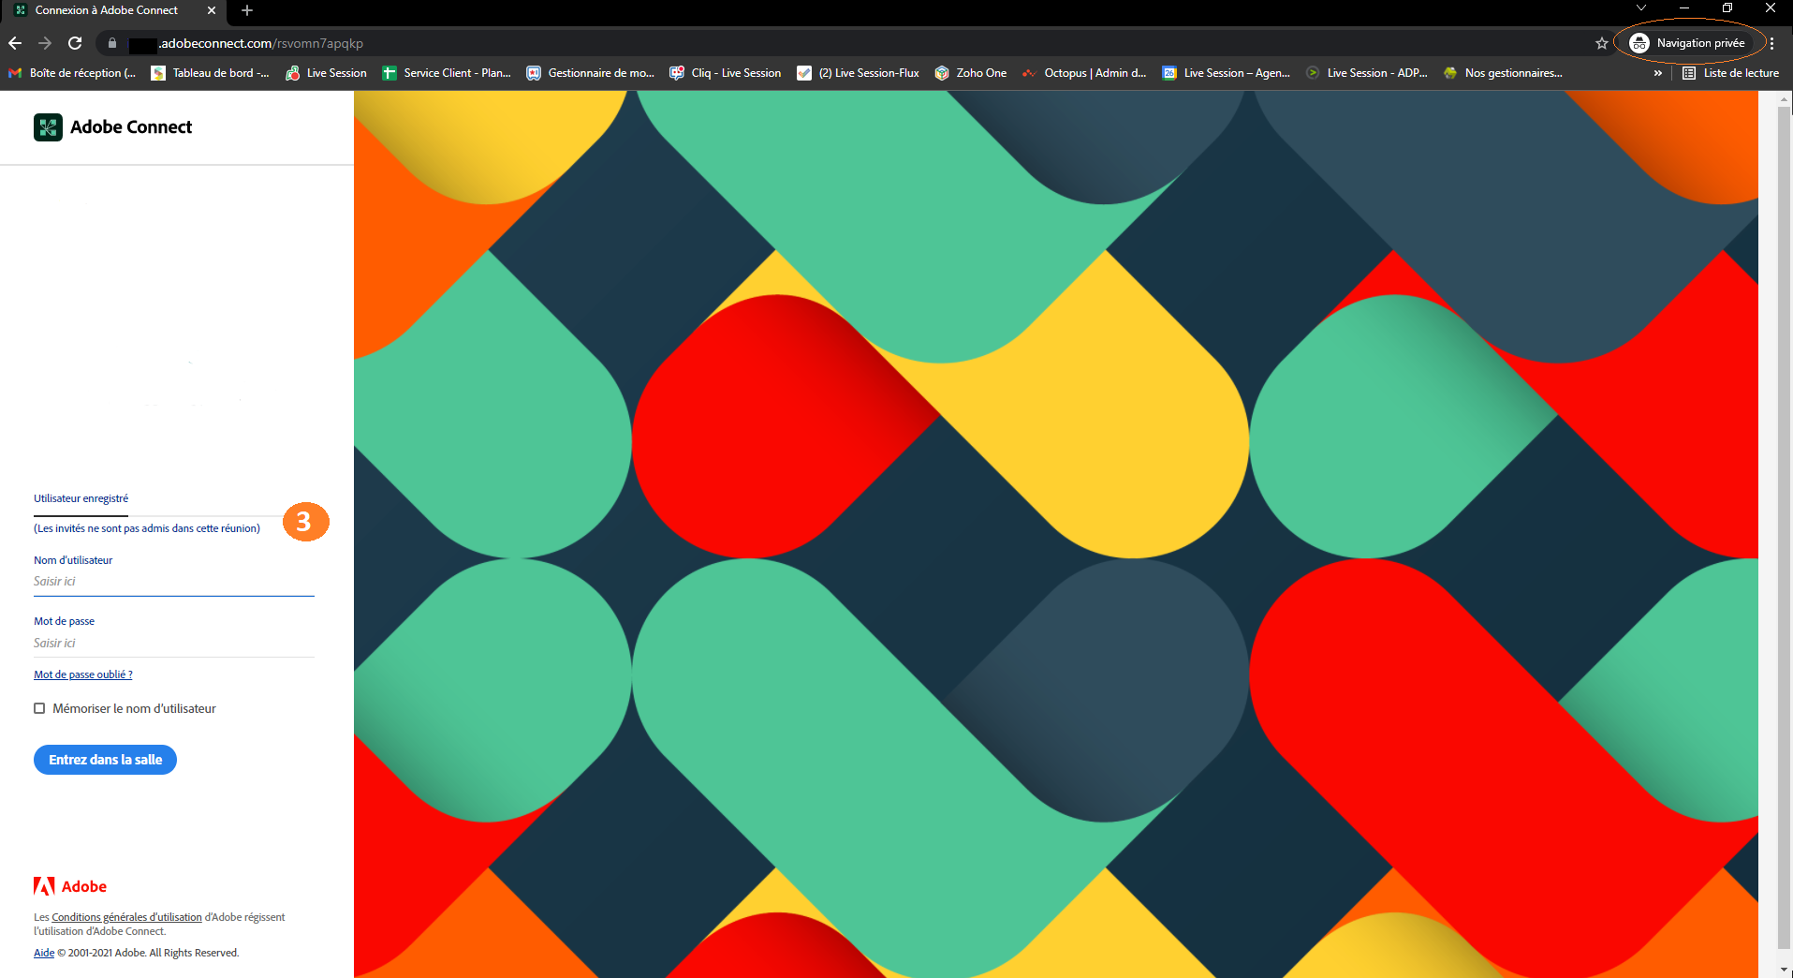Open a new tab with plus icon

tap(247, 10)
